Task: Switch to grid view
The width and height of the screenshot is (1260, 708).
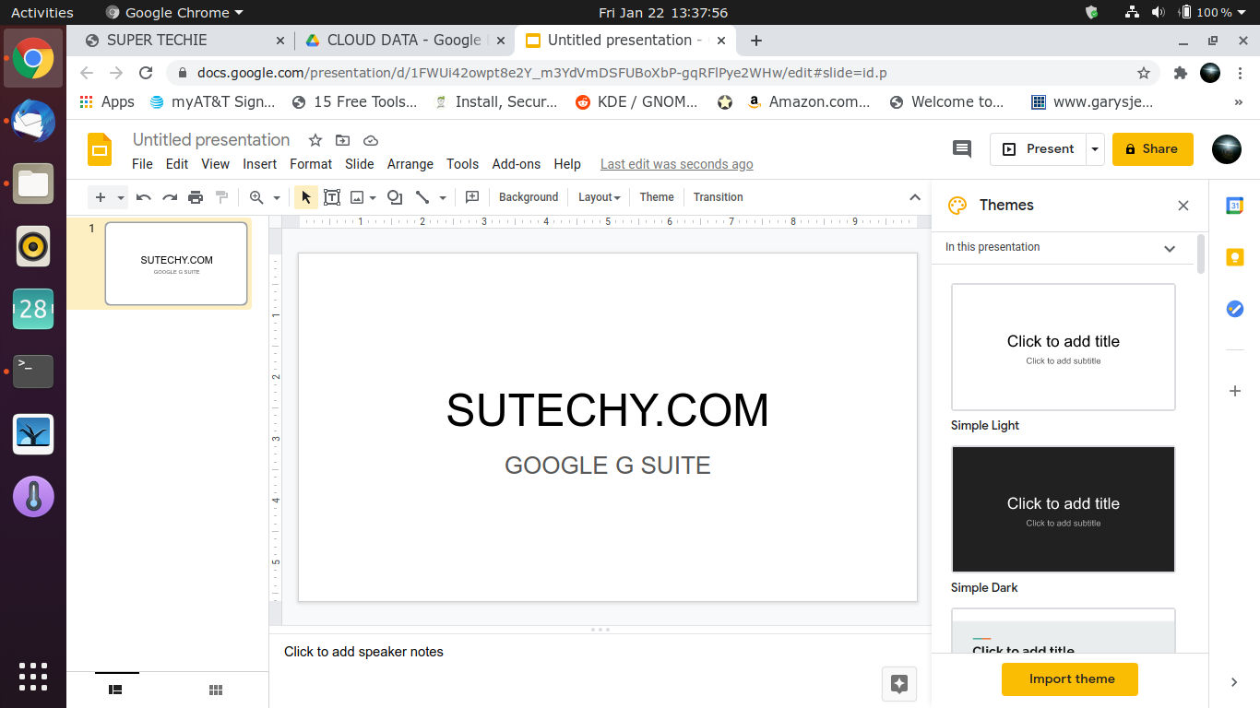Action: tap(216, 689)
